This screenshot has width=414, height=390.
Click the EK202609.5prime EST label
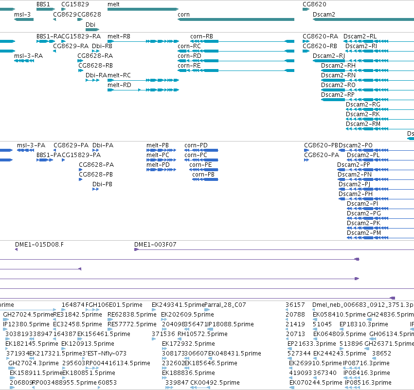coord(187,315)
